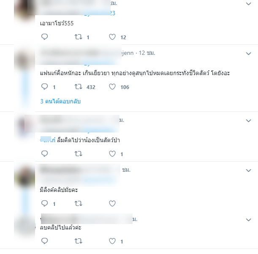This screenshot has height=254, width=258.
Task: Open the 3 คนได้ตอบกลับ replies link
Action: coord(60,101)
